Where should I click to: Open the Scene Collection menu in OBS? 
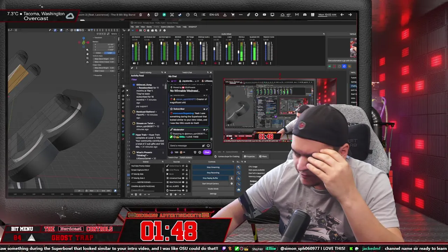click(x=168, y=27)
